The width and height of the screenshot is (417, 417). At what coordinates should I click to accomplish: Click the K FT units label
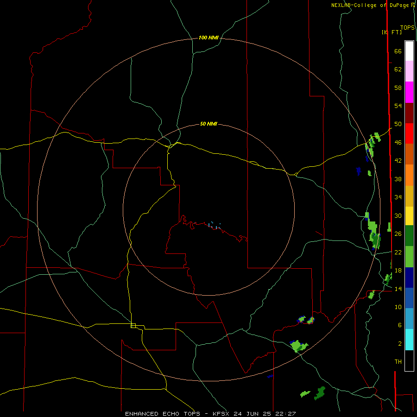click(392, 32)
